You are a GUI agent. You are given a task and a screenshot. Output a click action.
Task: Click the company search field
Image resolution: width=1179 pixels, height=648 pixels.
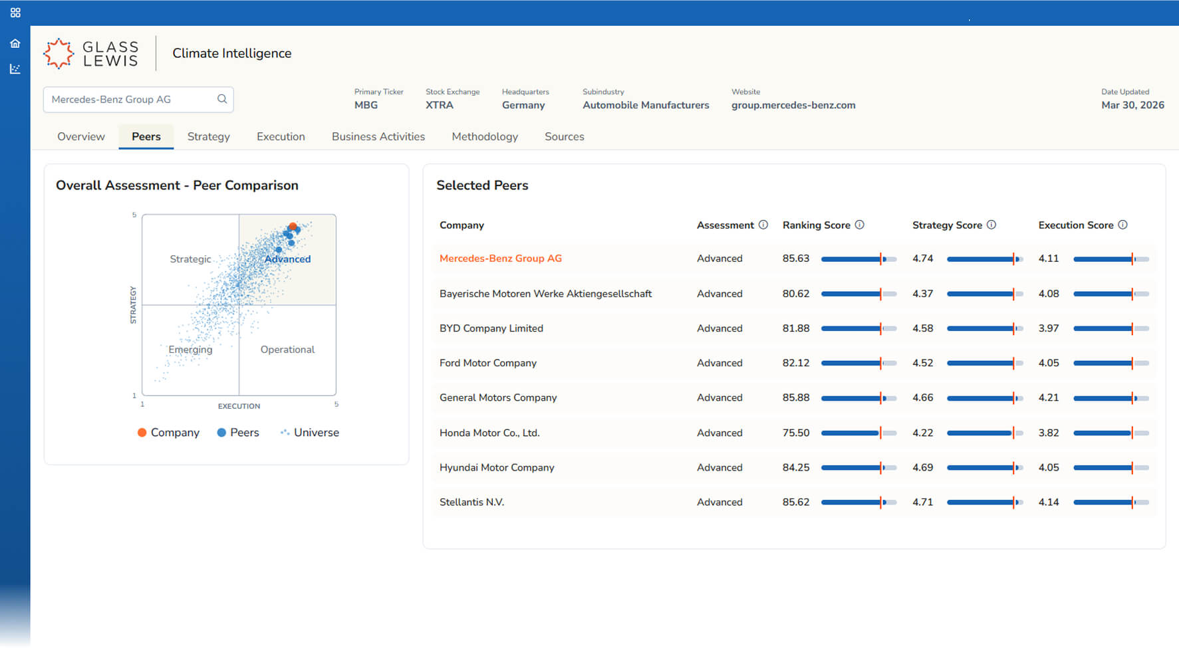138,100
